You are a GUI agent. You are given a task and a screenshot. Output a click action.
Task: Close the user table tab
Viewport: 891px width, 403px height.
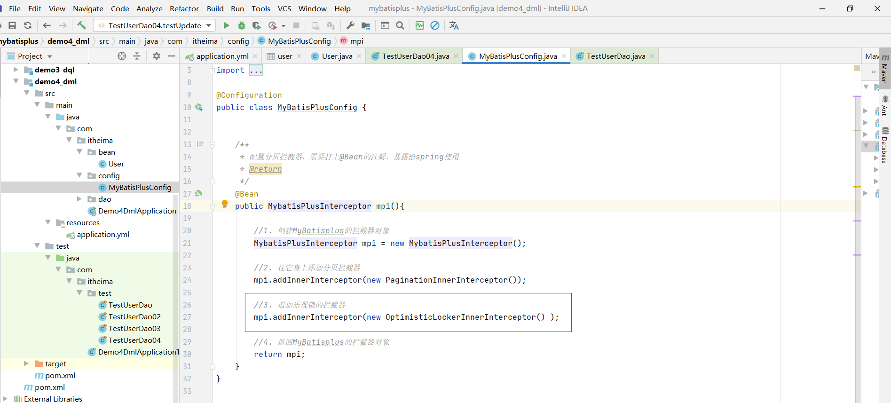click(299, 56)
